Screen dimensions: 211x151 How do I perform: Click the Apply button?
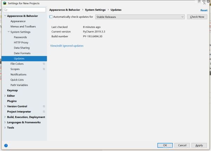point(199,145)
